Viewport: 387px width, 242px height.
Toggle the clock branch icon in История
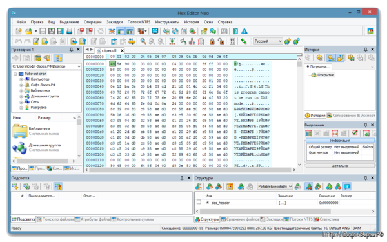(340, 58)
